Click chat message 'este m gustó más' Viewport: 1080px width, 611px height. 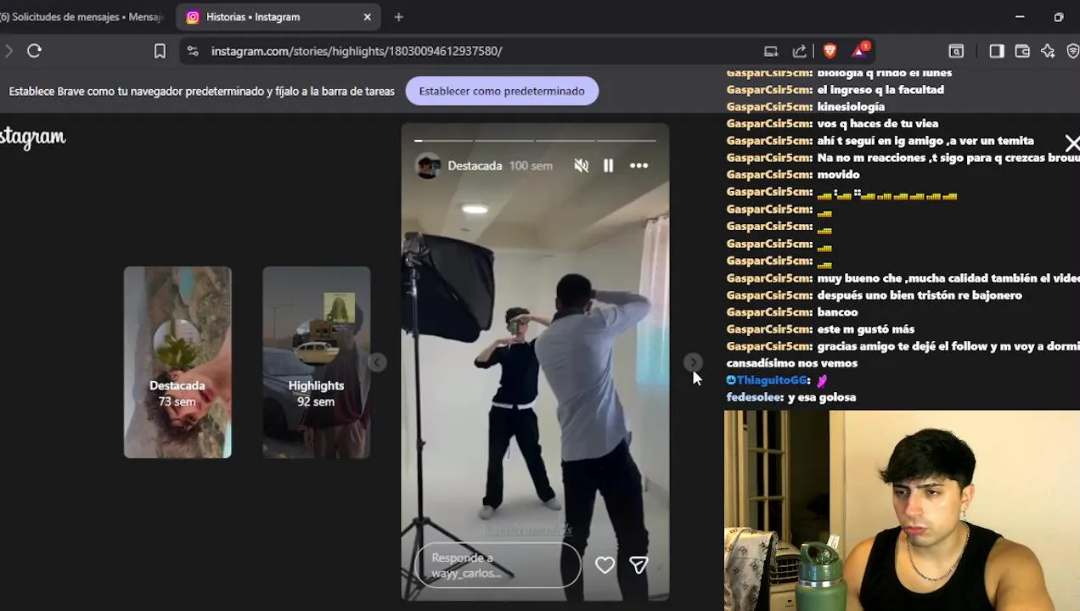coord(865,329)
